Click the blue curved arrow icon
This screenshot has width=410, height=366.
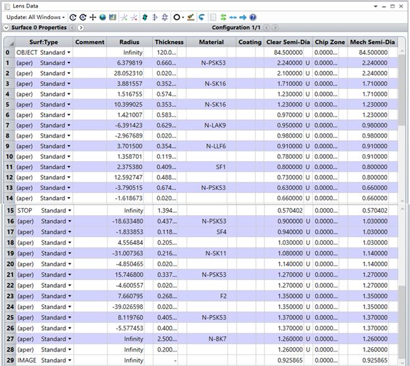[x=202, y=18]
